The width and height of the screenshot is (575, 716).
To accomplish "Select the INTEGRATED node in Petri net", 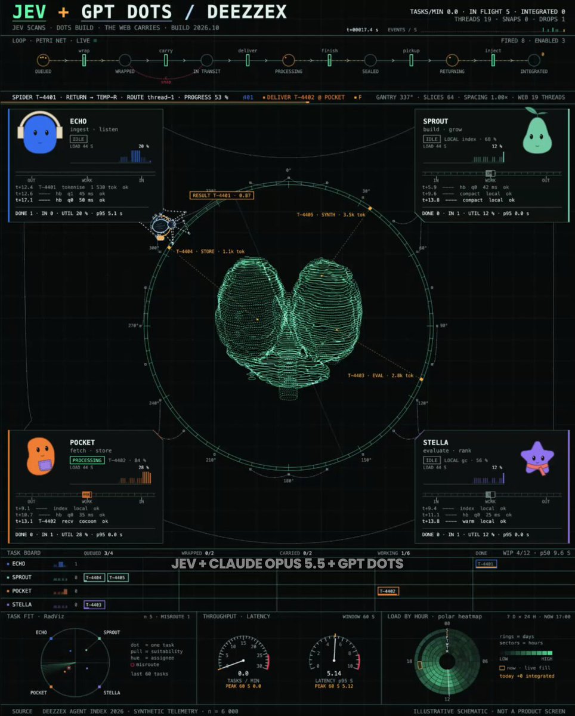I will coord(533,60).
